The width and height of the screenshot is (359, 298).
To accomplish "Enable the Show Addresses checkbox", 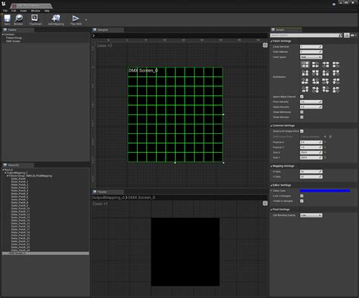I will tap(301, 112).
